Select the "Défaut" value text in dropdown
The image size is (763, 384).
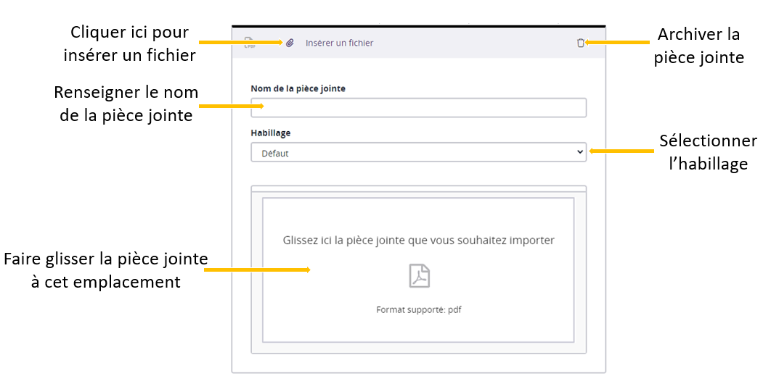275,154
